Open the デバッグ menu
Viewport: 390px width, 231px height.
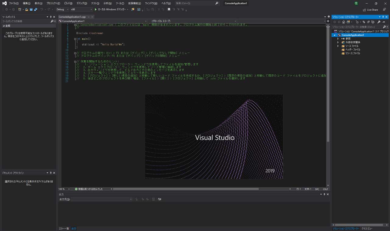pos(81,3)
